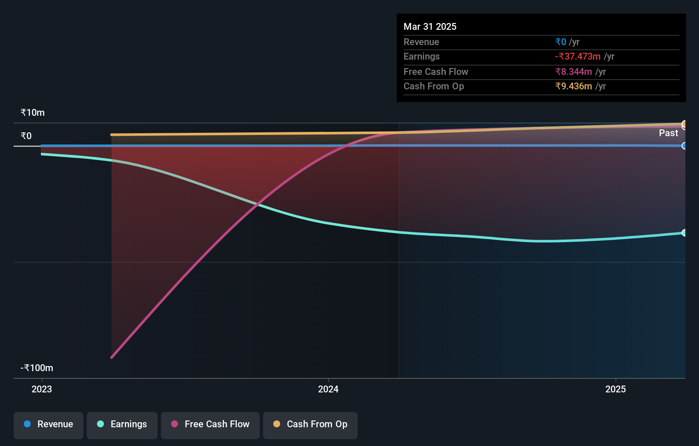Click the ₹8.344m free cash flow value
The image size is (699, 446).
point(573,72)
